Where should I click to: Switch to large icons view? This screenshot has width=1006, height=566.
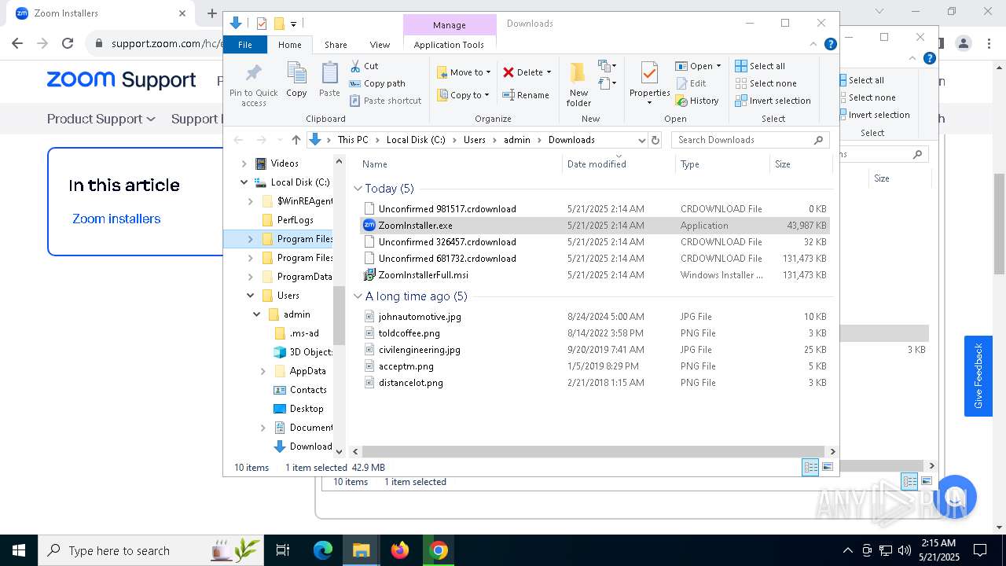pos(827,467)
